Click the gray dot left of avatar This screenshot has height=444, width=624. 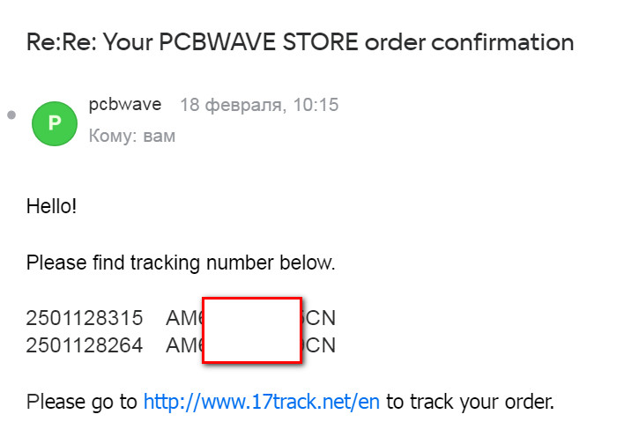[x=11, y=115]
